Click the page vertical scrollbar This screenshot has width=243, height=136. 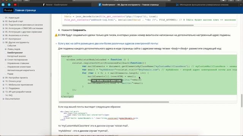pyautogui.click(x=242, y=101)
